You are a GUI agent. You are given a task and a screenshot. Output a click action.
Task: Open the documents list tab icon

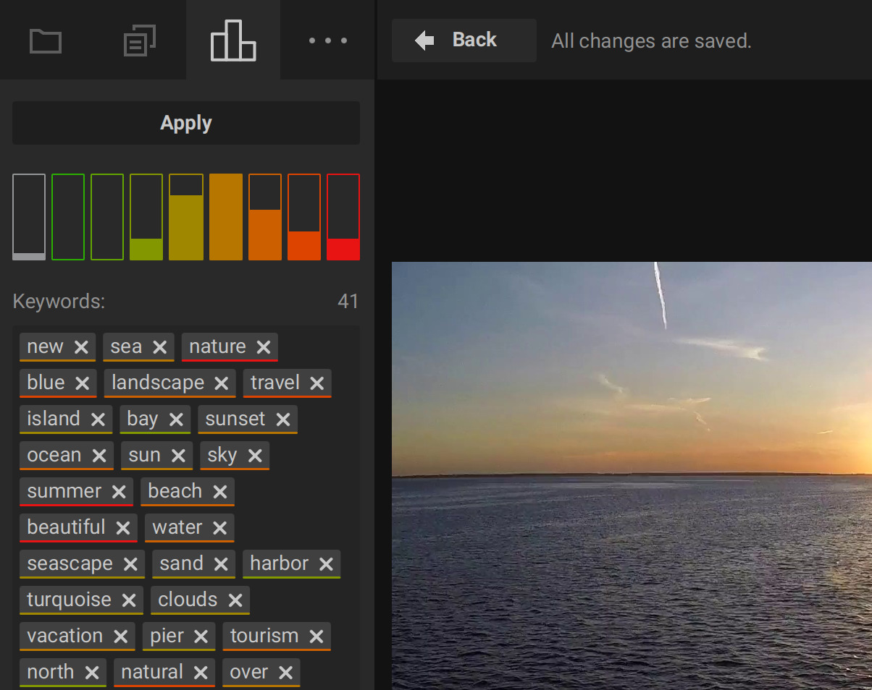click(x=140, y=41)
